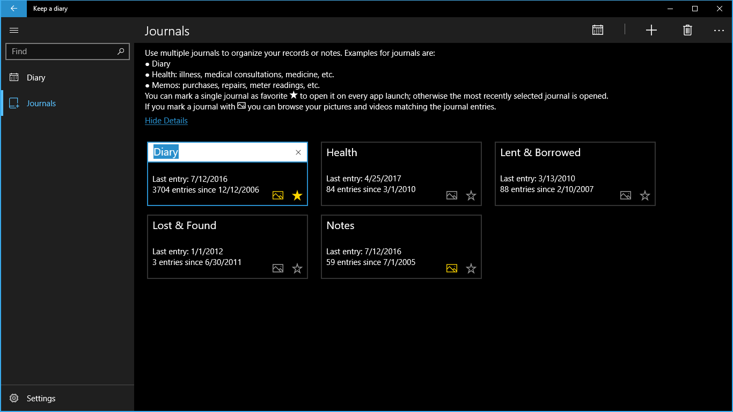Viewport: 733px width, 412px height.
Task: Click "Last entry: 4/25/2017" text
Action: pyautogui.click(x=364, y=179)
